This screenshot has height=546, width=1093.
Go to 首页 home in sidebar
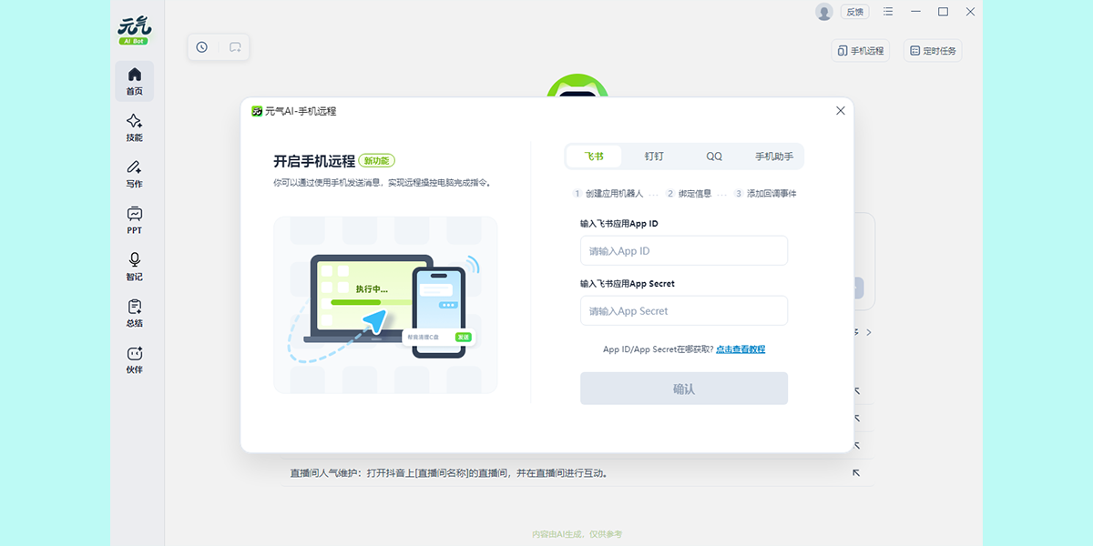tap(134, 82)
